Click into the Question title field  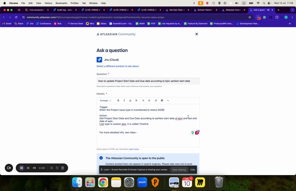148,81
